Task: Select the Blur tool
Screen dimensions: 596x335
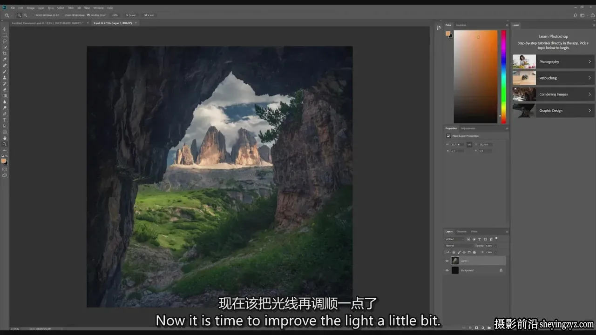Action: click(x=5, y=101)
